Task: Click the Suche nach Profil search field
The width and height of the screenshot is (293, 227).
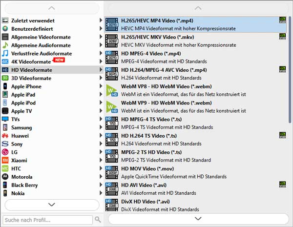Action: point(48,220)
